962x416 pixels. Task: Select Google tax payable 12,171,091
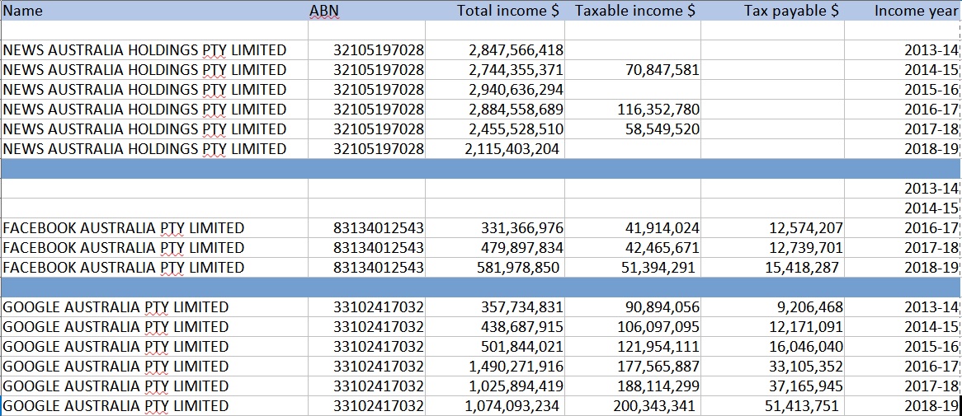772,326
